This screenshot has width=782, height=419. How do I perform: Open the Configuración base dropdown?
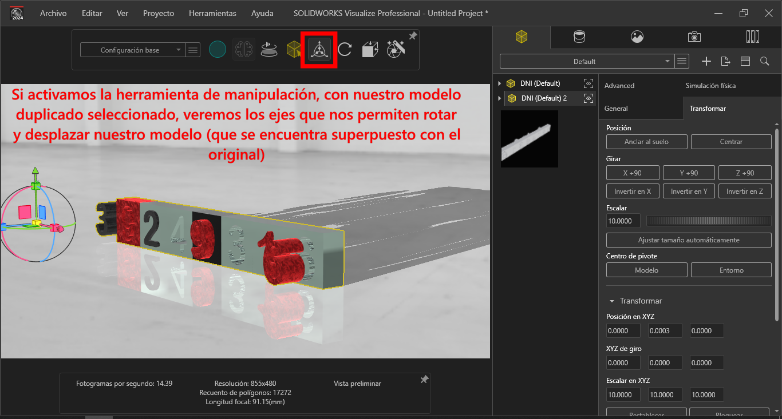[x=132, y=50]
